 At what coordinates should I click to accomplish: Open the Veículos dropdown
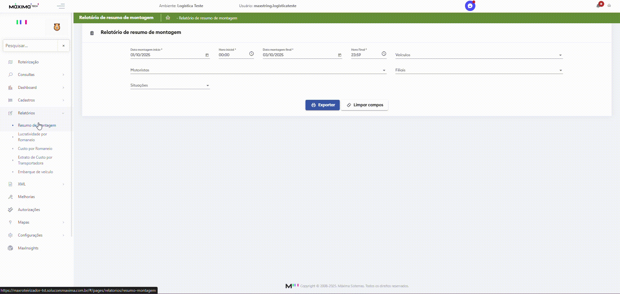coord(479,55)
